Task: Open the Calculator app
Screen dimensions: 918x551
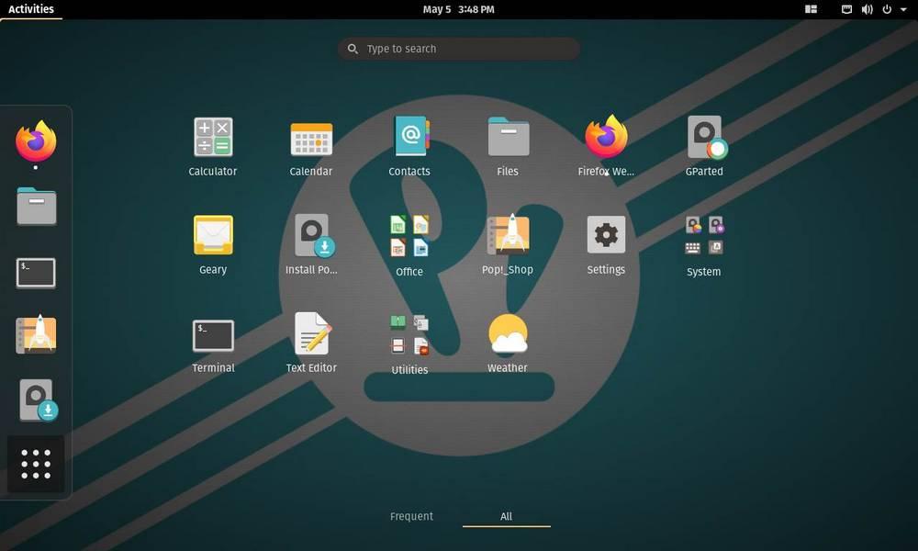Action: [213, 146]
